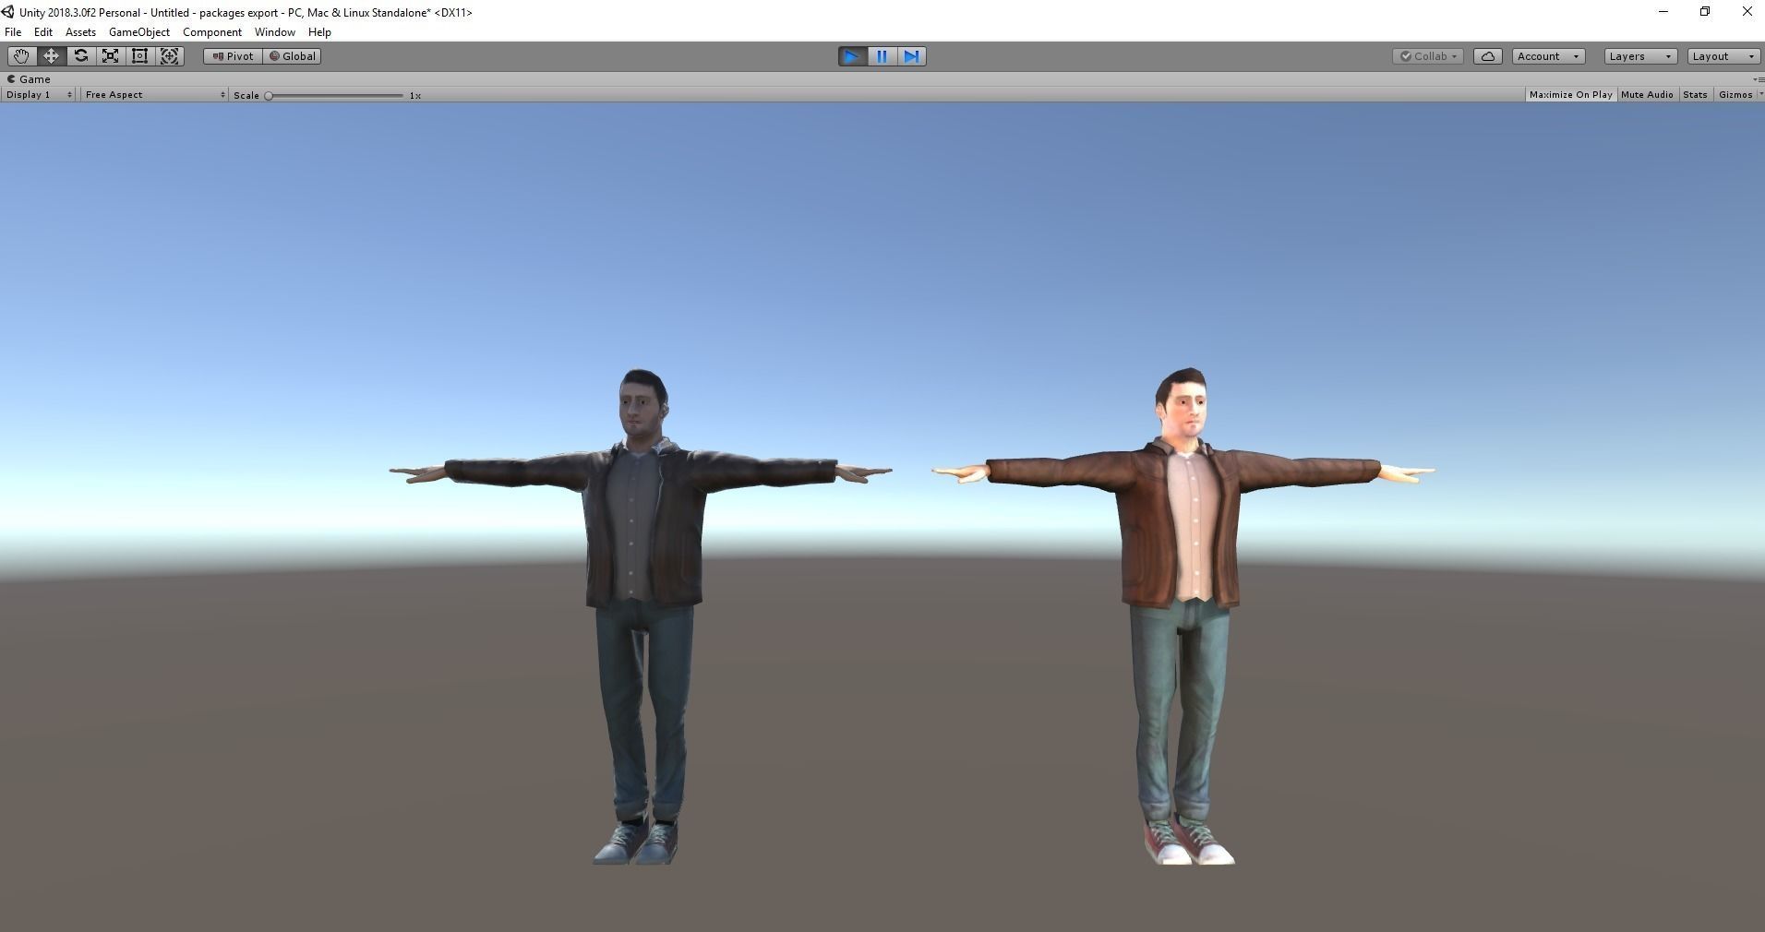This screenshot has width=1765, height=932.
Task: Open the GameObject menu
Action: click(138, 31)
